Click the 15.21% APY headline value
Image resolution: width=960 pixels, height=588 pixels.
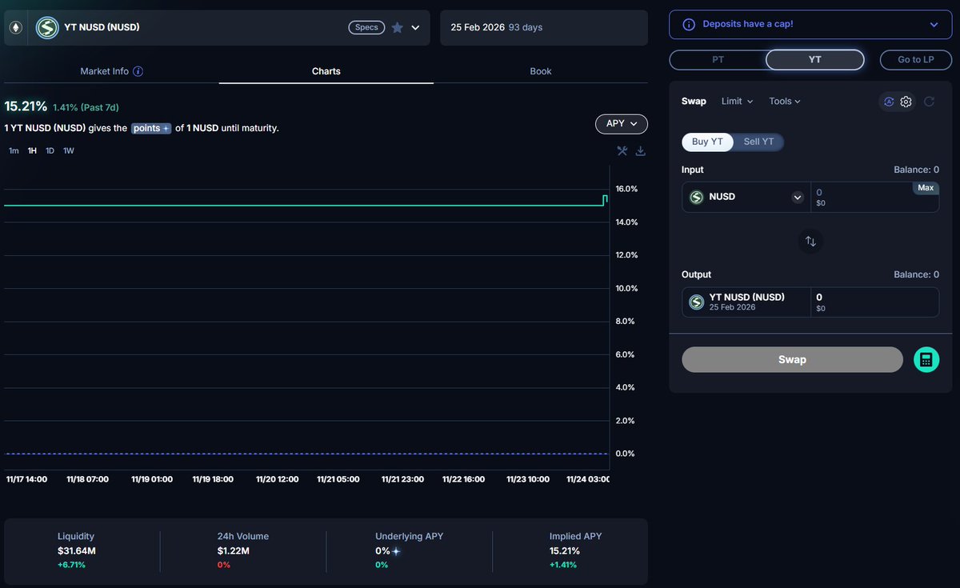(26, 106)
